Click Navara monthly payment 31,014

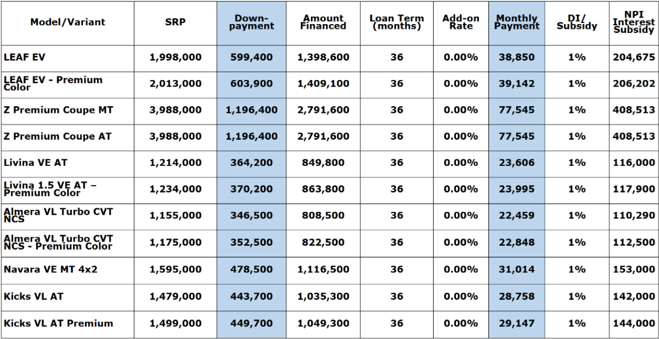(516, 269)
